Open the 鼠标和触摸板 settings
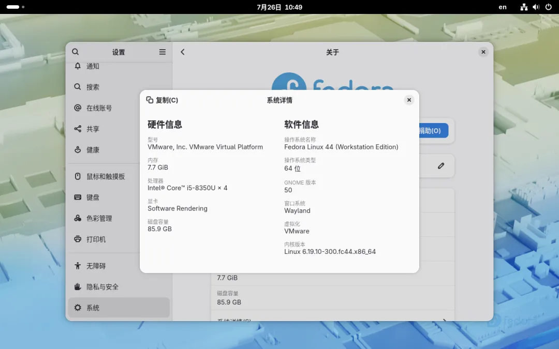This screenshot has width=559, height=349. coord(119,176)
